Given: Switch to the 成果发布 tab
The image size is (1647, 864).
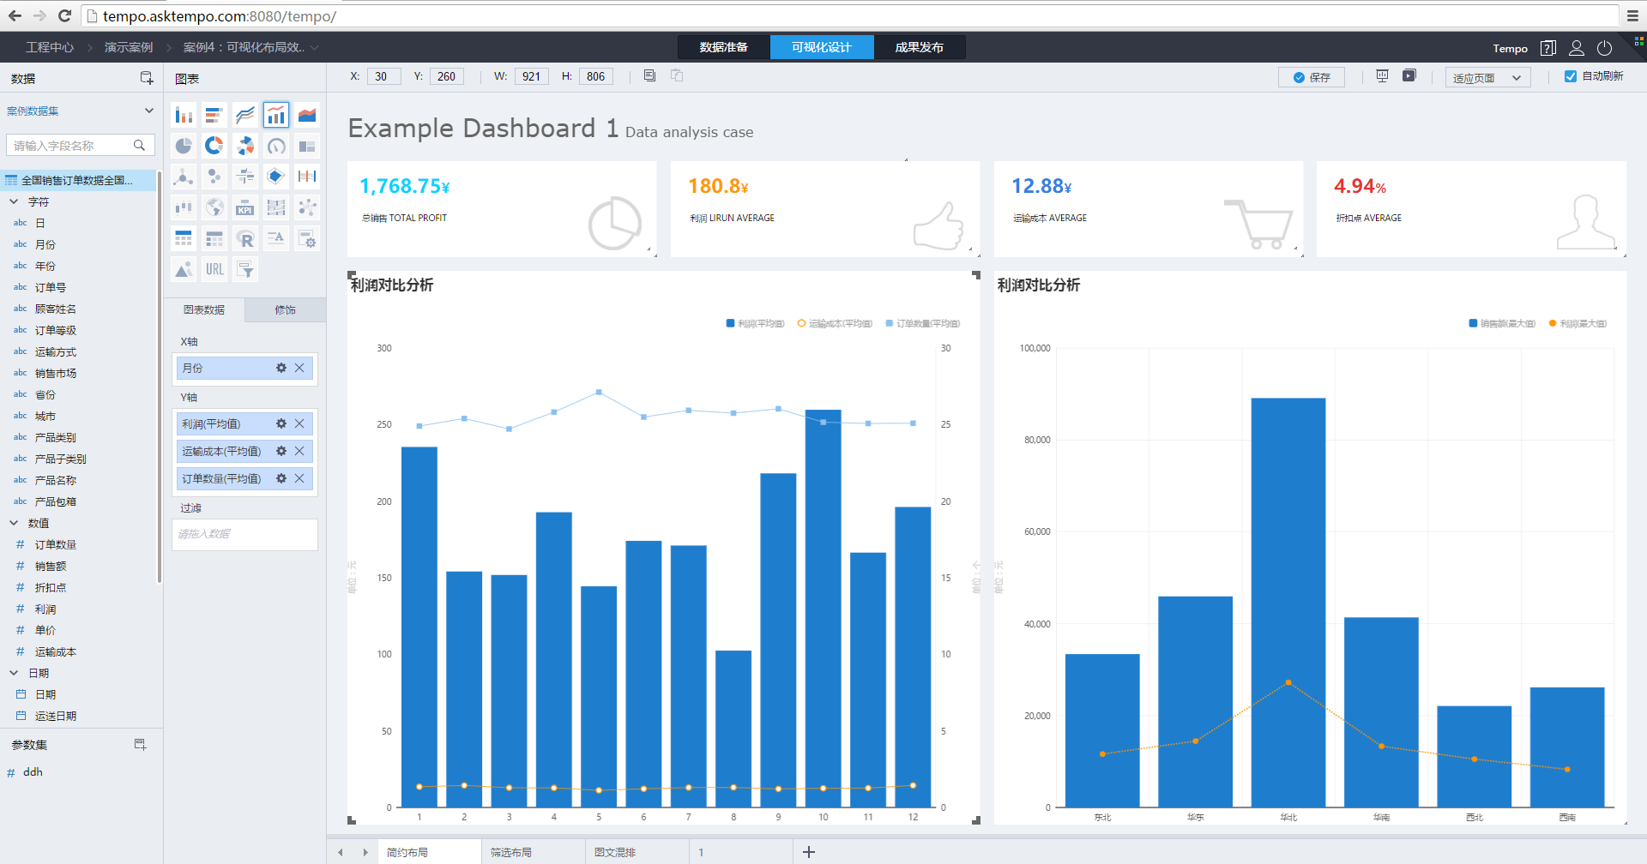Looking at the screenshot, I should pyautogui.click(x=920, y=47).
